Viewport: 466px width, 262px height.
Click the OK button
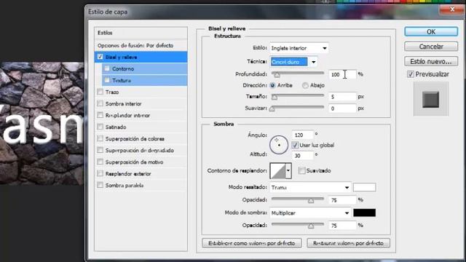431,32
